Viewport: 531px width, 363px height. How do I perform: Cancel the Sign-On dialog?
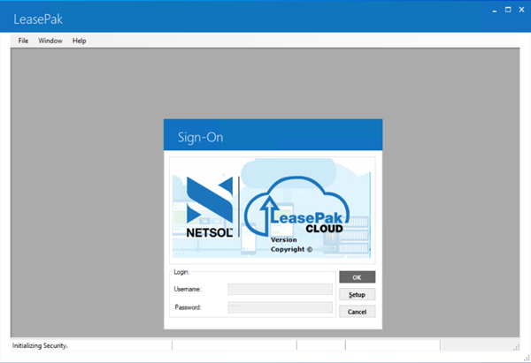pos(357,312)
